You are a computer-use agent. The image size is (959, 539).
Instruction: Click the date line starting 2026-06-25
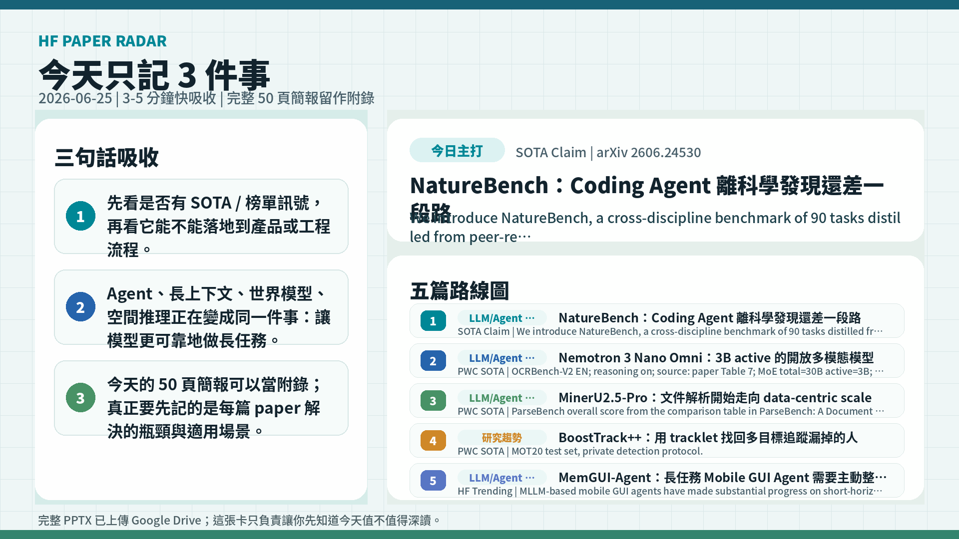(x=206, y=98)
